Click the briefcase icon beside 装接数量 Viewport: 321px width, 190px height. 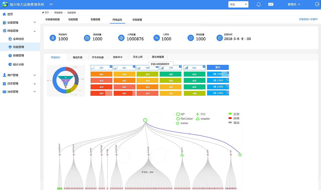[x=87, y=38]
